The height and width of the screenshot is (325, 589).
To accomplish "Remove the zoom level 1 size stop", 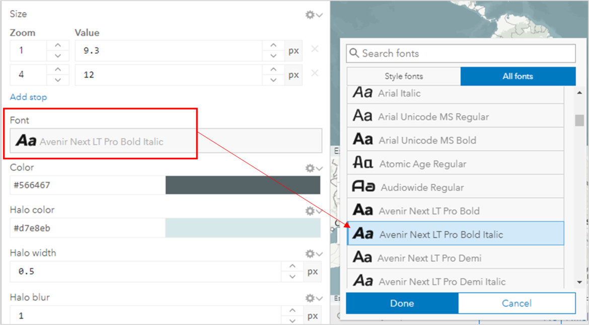I will [x=315, y=49].
